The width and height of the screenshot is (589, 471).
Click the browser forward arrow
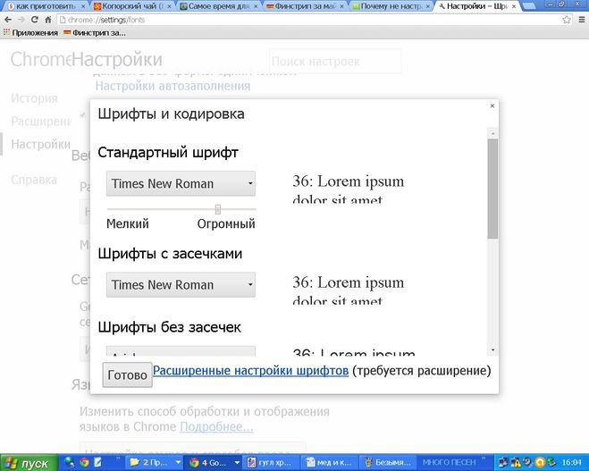click(21, 20)
